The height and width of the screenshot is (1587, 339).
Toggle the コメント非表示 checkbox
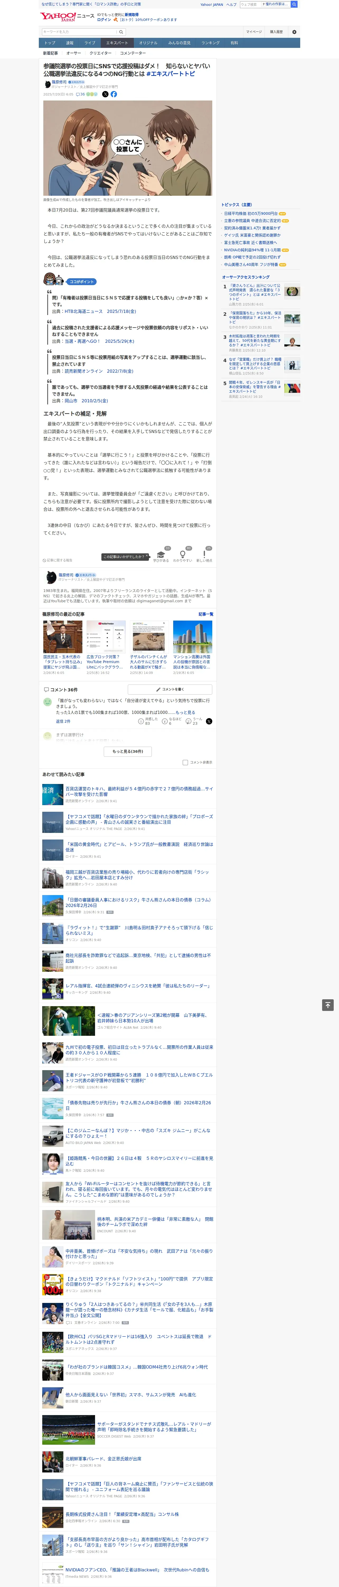point(185,763)
